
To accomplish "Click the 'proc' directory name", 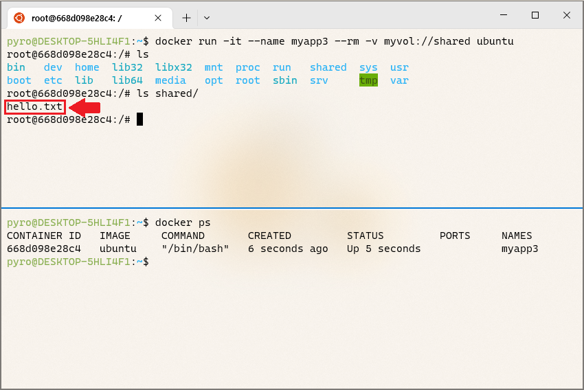I will click(247, 67).
